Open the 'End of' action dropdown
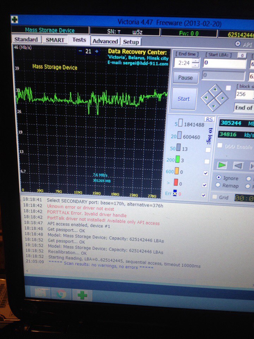The image size is (254, 339). click(x=244, y=108)
